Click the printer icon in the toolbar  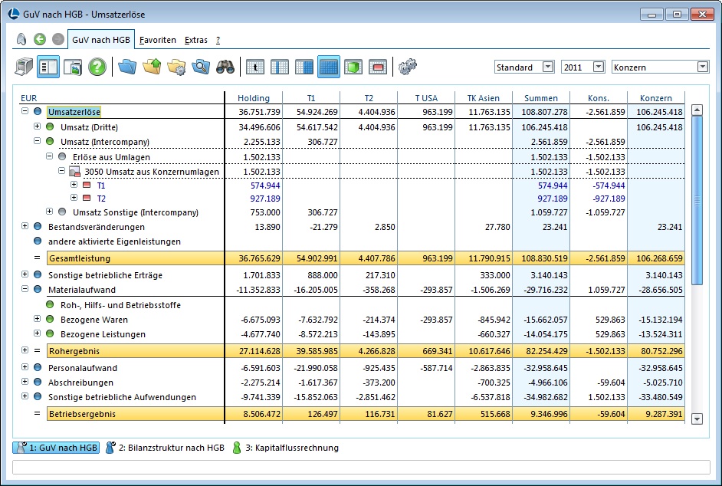pyautogui.click(x=23, y=67)
